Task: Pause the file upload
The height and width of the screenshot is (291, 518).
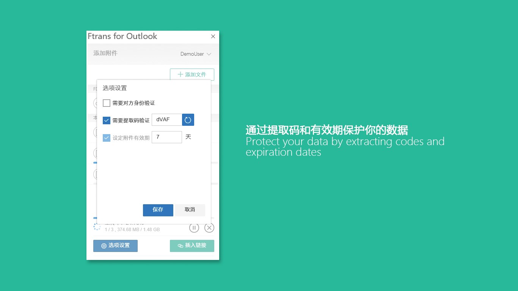Action: coord(194,228)
